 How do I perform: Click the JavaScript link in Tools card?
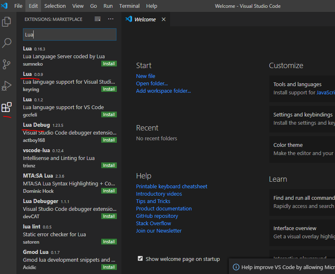click(326, 92)
